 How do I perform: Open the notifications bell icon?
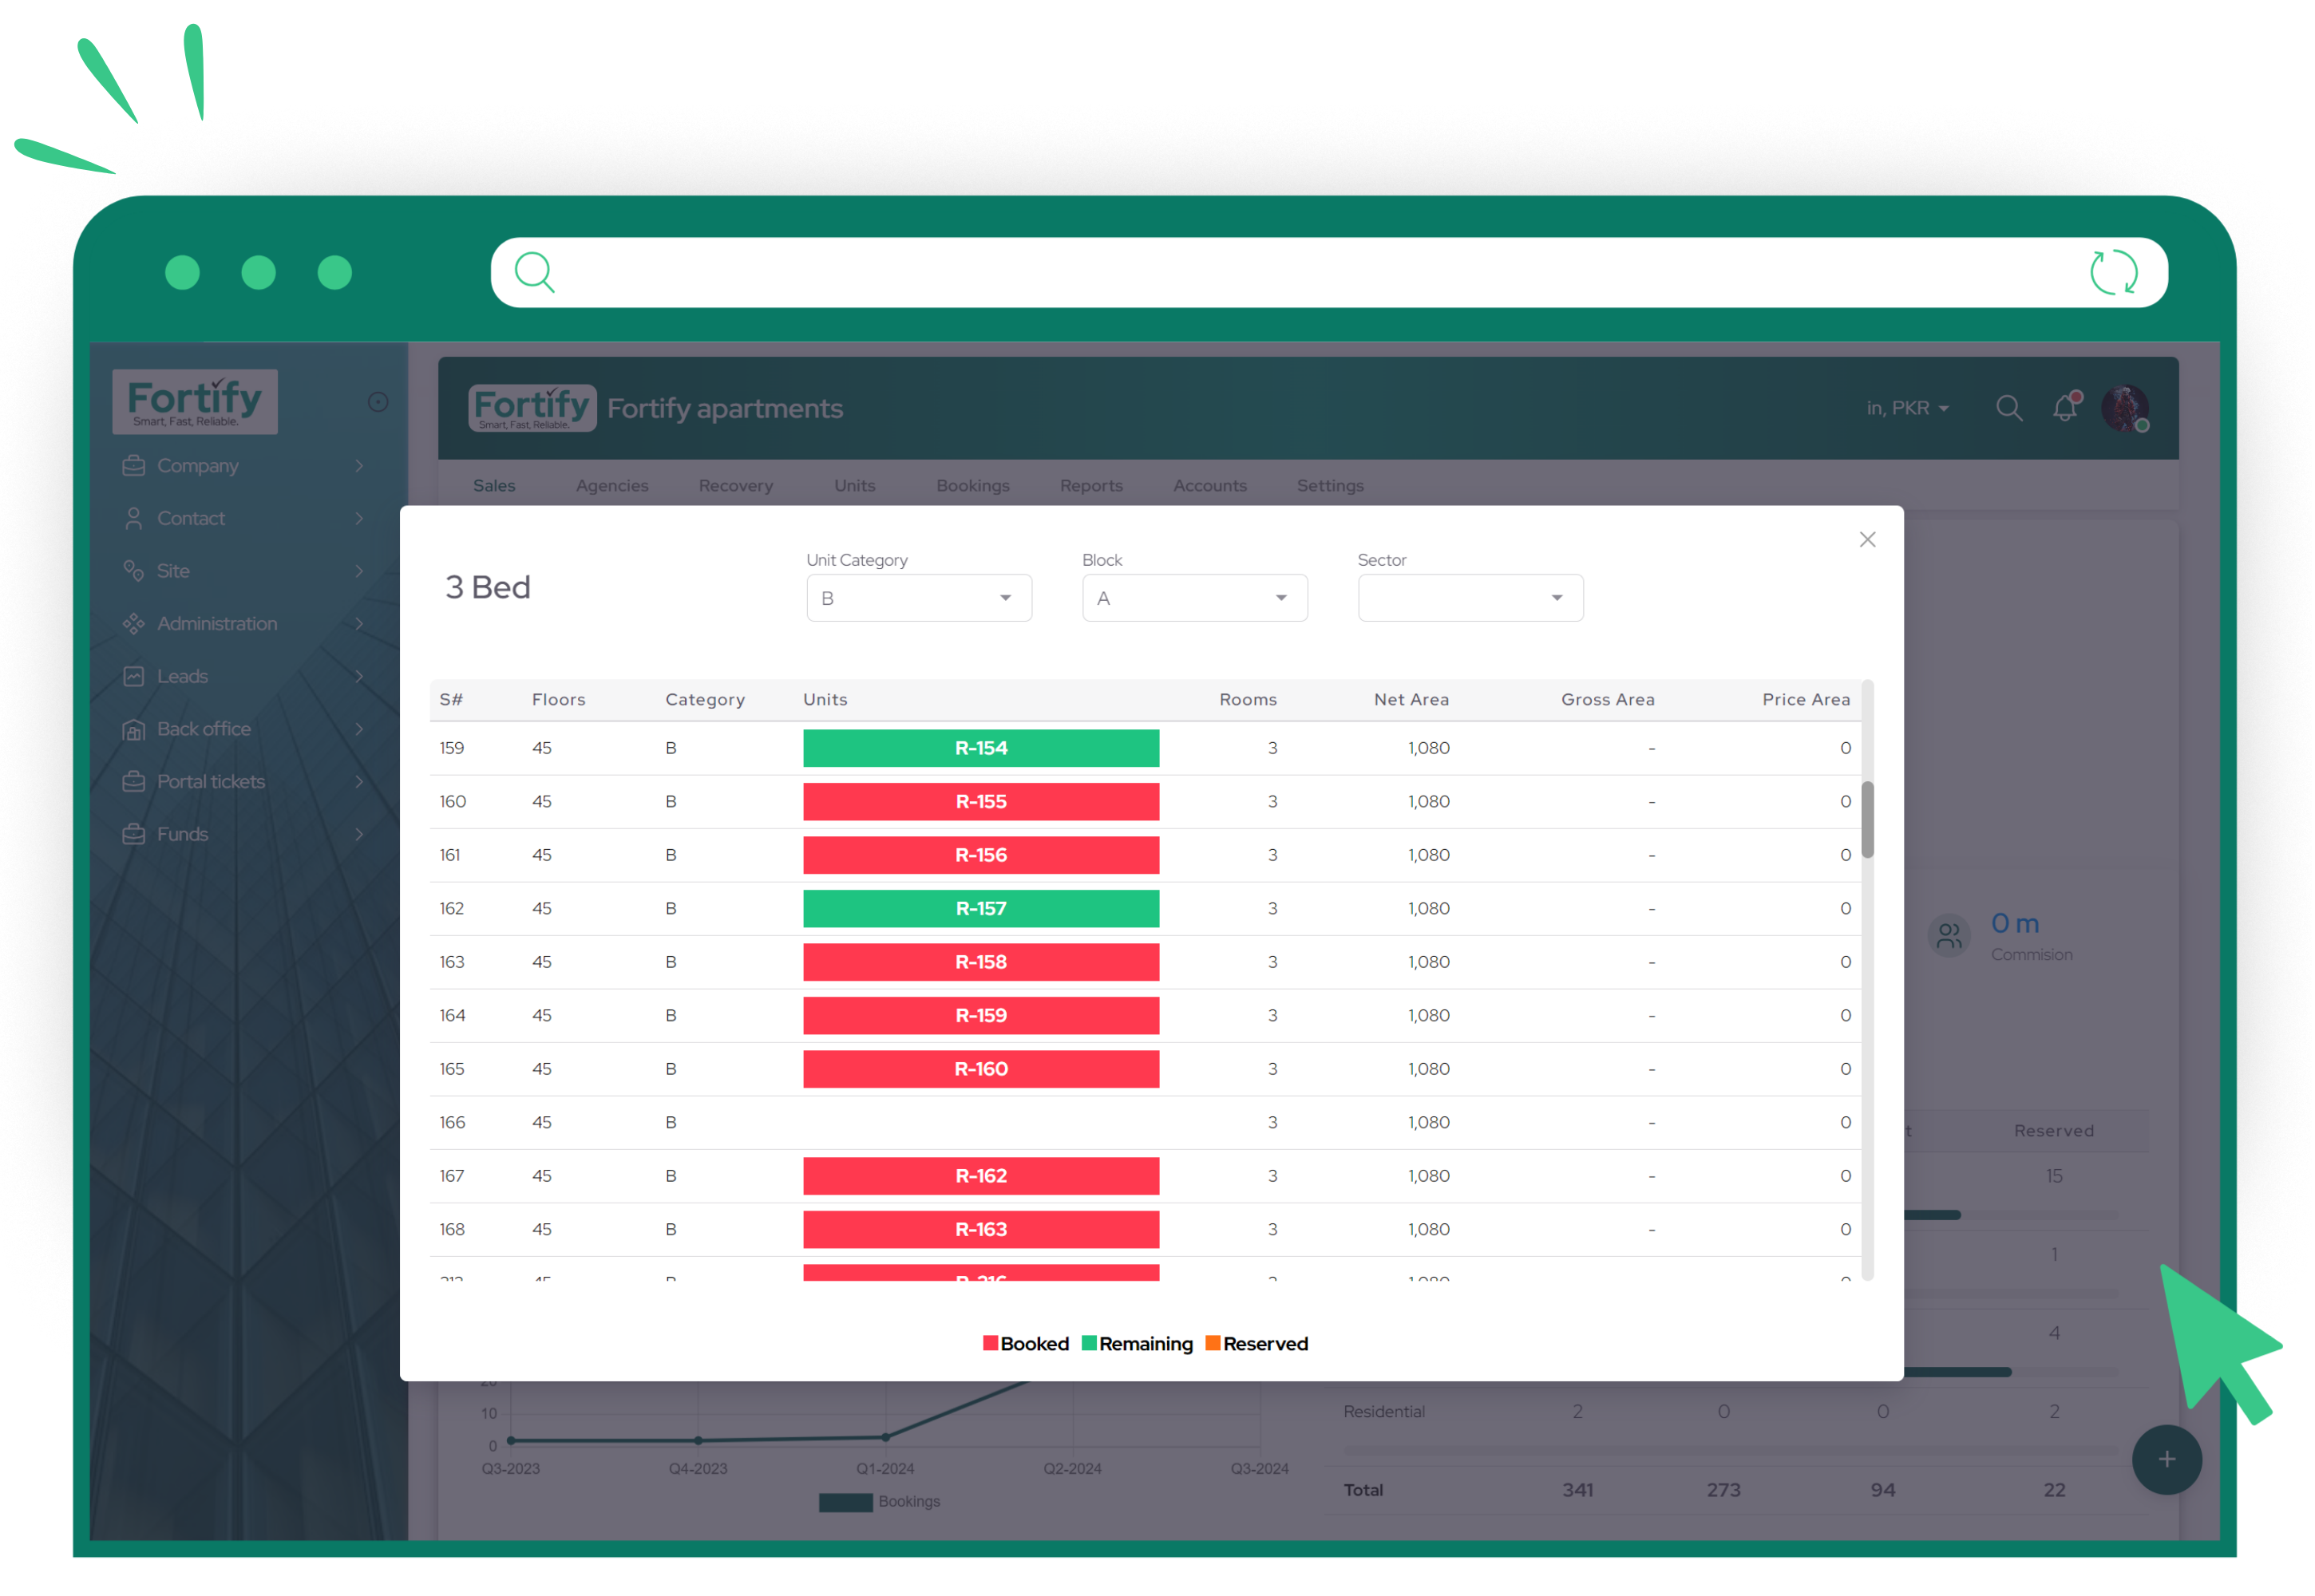pyautogui.click(x=2065, y=408)
